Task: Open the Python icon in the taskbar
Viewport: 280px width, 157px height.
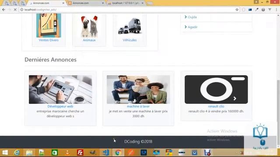Action: tap(169, 153)
